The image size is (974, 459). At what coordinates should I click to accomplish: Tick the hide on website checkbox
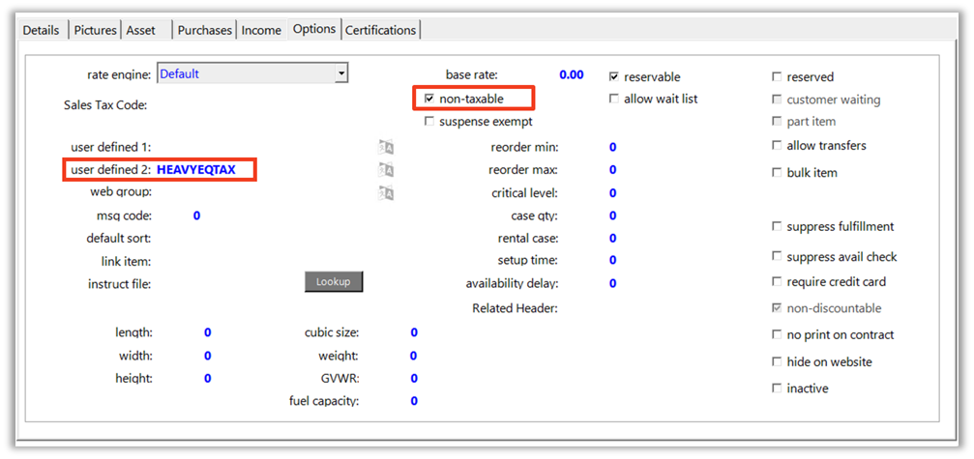(x=777, y=362)
